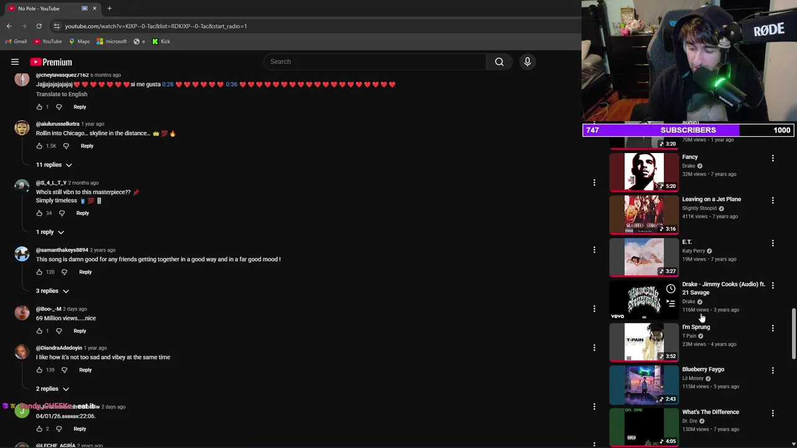Click the search magnifier button

tap(499, 62)
